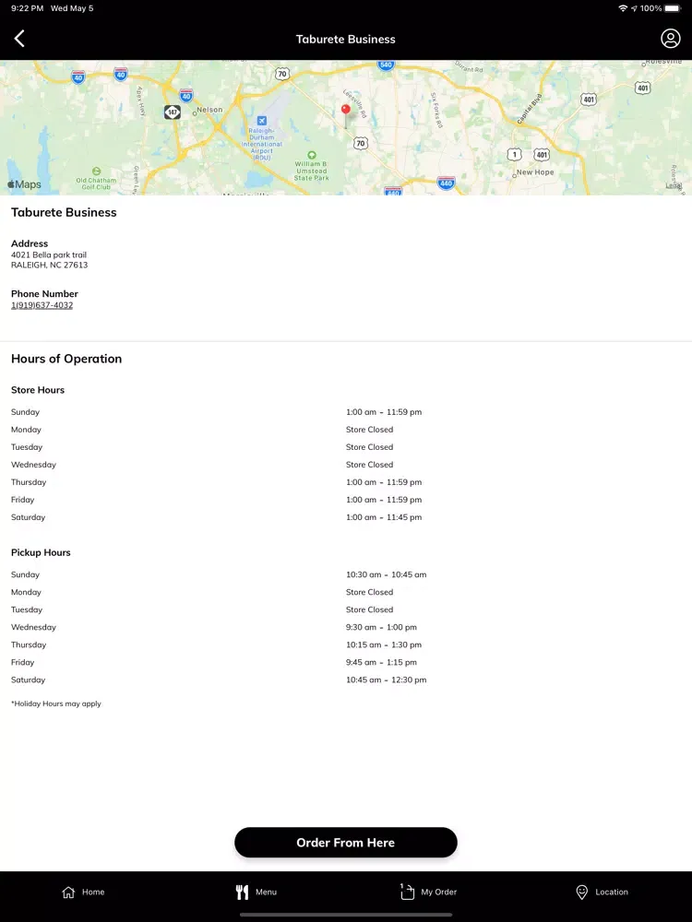Tap pickup hours 10:15 am - 1:30 pm

click(384, 645)
